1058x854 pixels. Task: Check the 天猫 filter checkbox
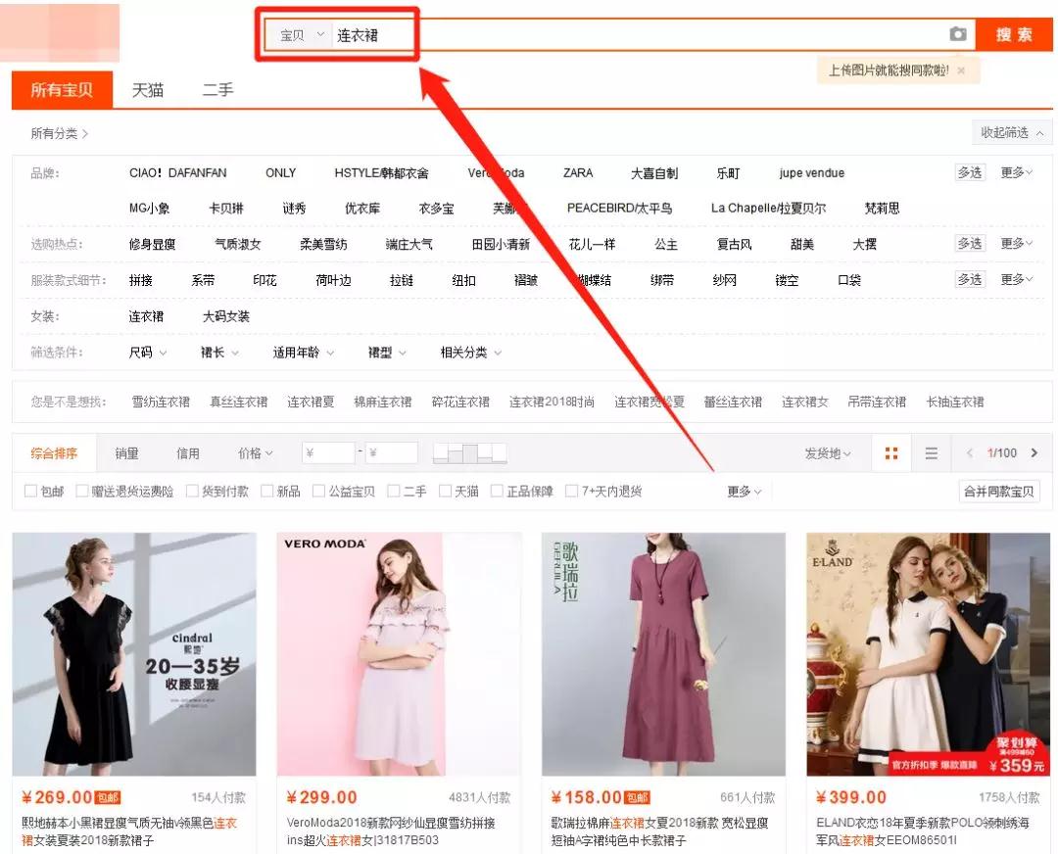coord(446,491)
